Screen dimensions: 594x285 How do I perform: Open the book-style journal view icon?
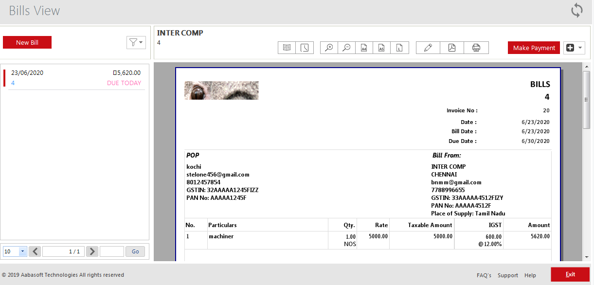(287, 48)
